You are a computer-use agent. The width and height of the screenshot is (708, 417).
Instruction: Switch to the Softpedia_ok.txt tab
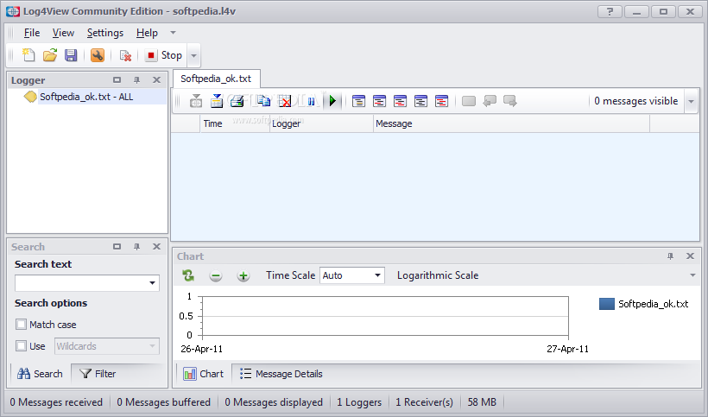click(x=216, y=79)
